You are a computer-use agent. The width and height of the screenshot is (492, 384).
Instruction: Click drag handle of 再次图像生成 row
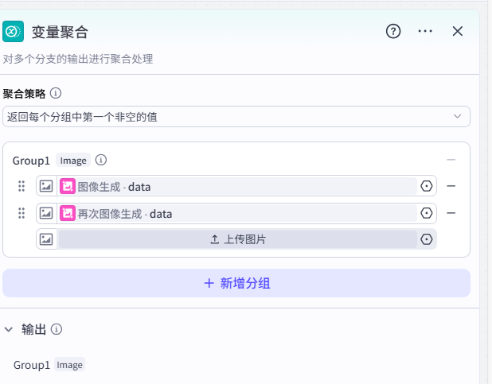(21, 213)
